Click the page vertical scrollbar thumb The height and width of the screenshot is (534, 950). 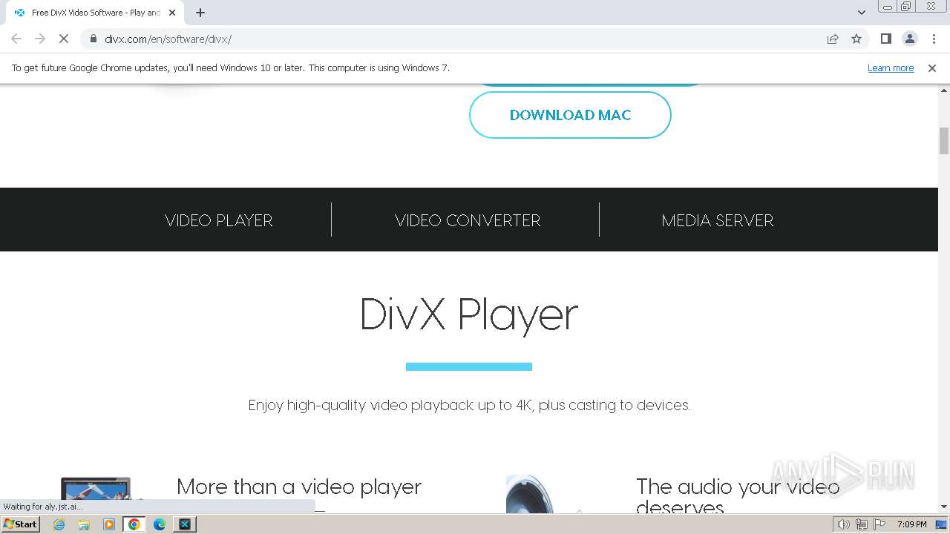[x=944, y=141]
